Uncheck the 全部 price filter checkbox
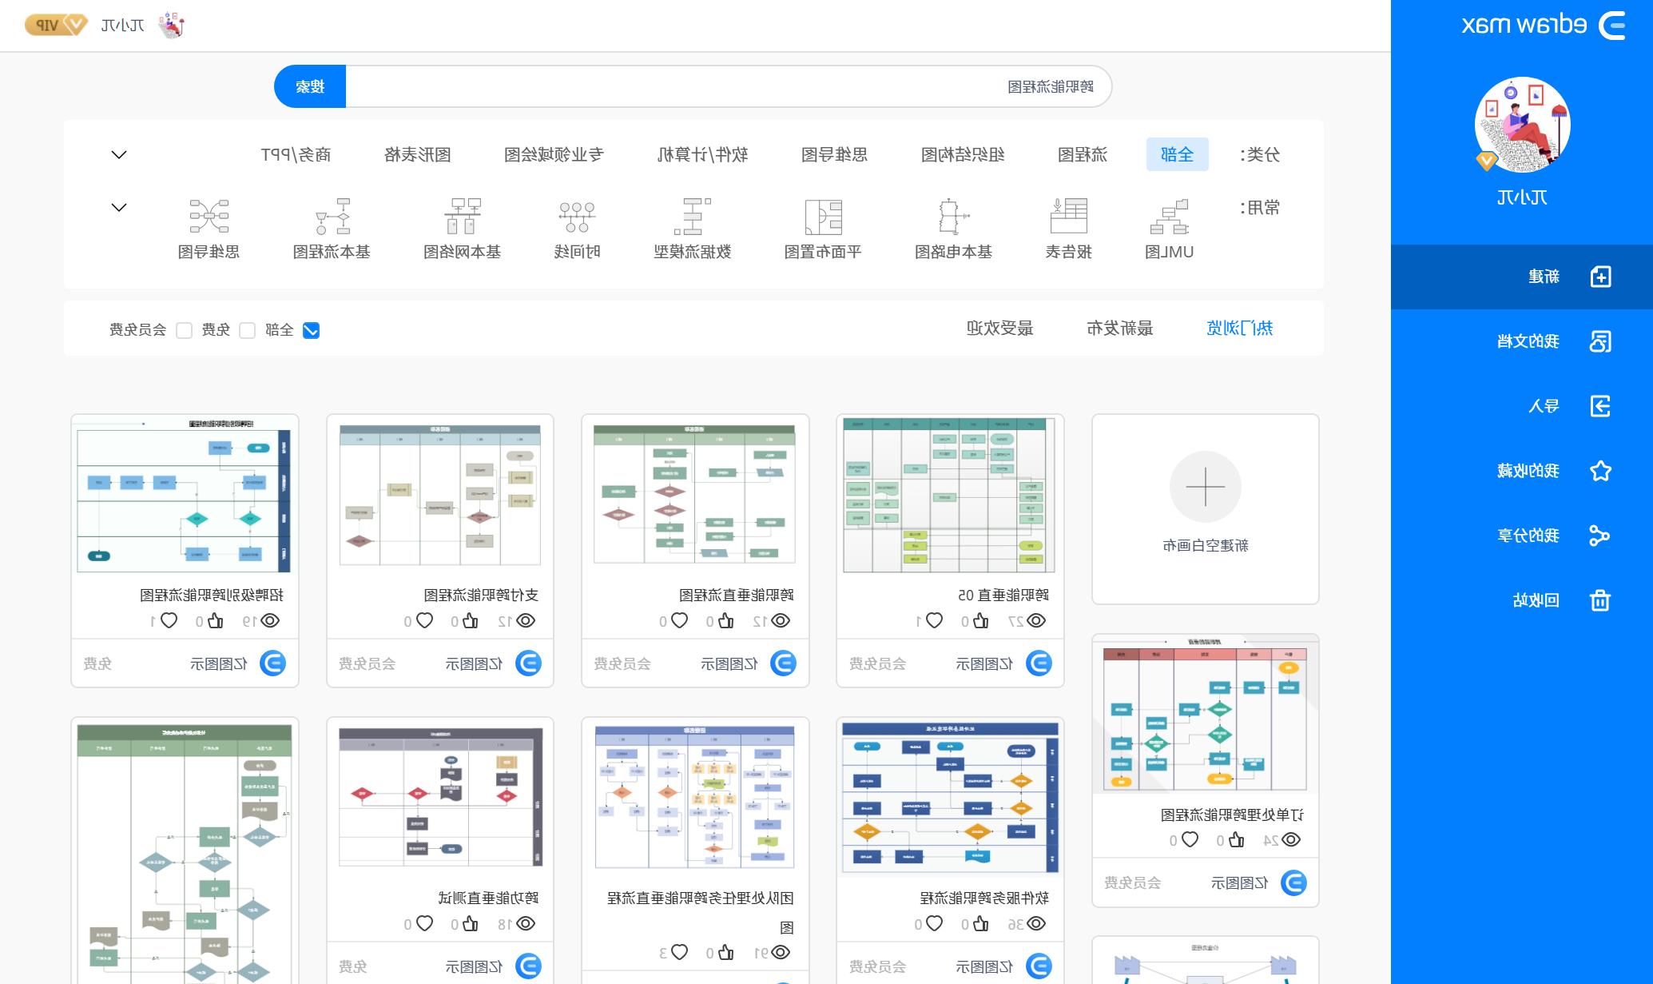 312,330
